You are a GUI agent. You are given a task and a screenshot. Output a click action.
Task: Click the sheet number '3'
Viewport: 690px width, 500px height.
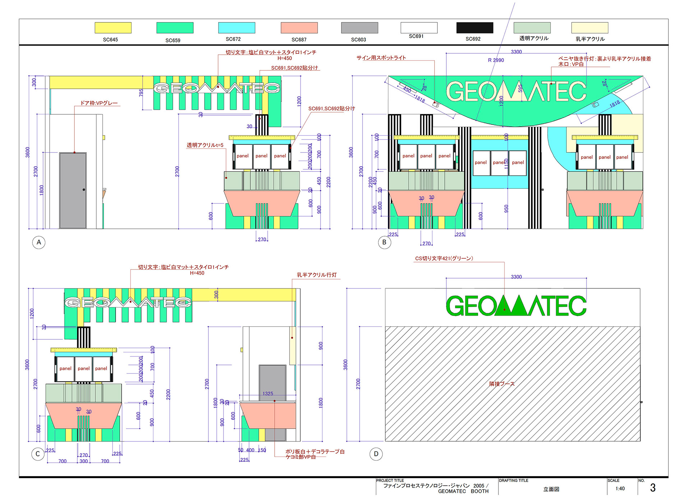point(653,488)
